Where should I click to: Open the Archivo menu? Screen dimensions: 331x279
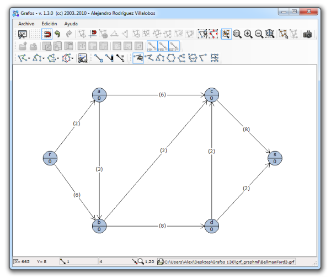click(x=26, y=24)
